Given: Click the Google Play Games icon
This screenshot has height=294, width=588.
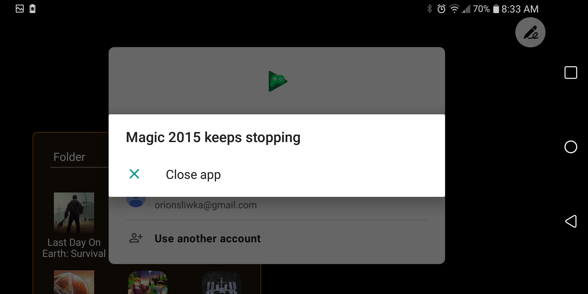Looking at the screenshot, I should pyautogui.click(x=277, y=80).
